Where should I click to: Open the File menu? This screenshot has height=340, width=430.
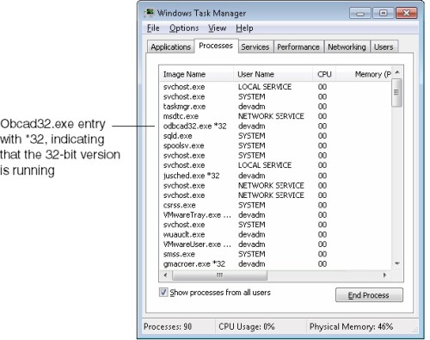point(153,28)
